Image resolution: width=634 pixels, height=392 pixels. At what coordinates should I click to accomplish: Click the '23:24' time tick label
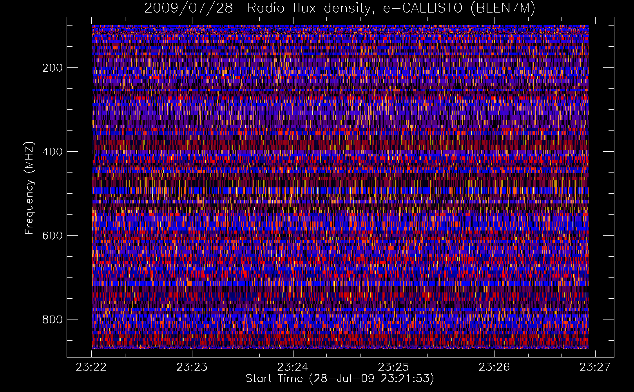293,367
